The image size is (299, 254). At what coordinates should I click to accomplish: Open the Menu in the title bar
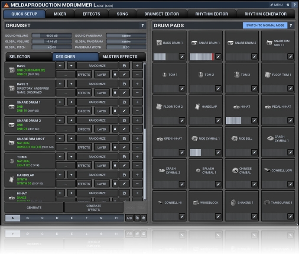[276, 5]
